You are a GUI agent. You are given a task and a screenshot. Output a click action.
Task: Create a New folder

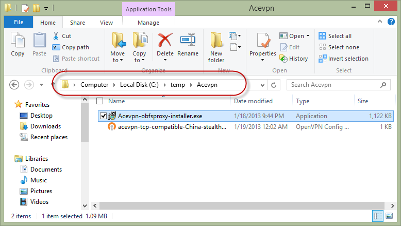(x=216, y=47)
